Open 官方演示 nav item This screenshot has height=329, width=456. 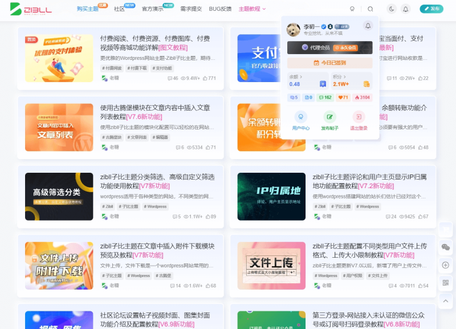[x=152, y=9]
